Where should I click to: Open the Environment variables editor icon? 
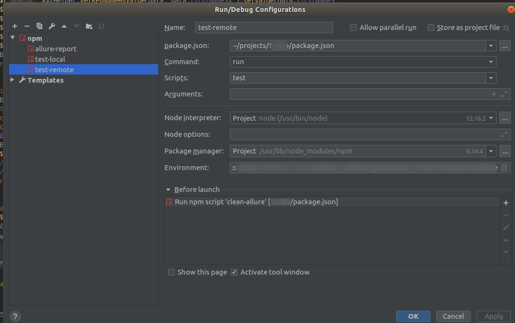point(504,168)
